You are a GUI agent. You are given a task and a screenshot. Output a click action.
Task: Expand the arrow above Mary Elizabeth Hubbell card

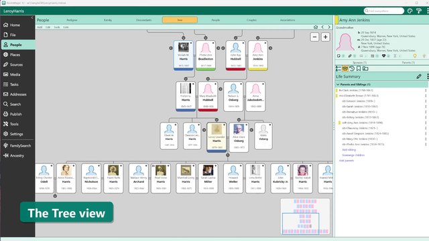(208, 79)
